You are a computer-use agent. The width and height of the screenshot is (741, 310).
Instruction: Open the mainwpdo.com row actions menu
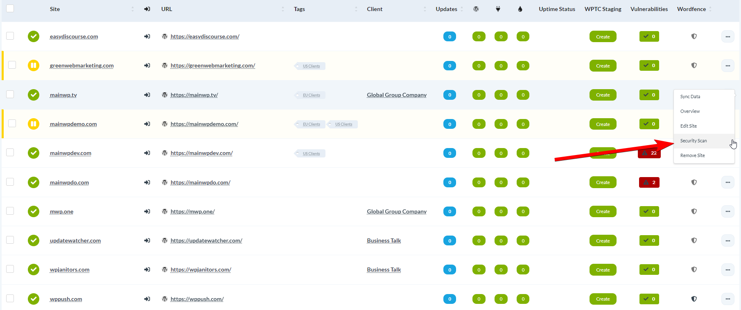(x=727, y=182)
